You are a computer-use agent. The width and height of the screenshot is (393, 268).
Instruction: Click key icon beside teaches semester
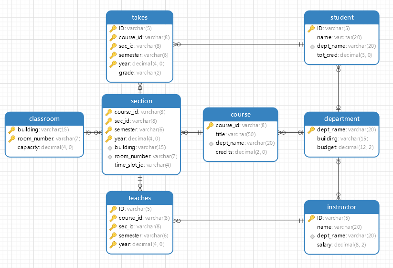coord(113,236)
